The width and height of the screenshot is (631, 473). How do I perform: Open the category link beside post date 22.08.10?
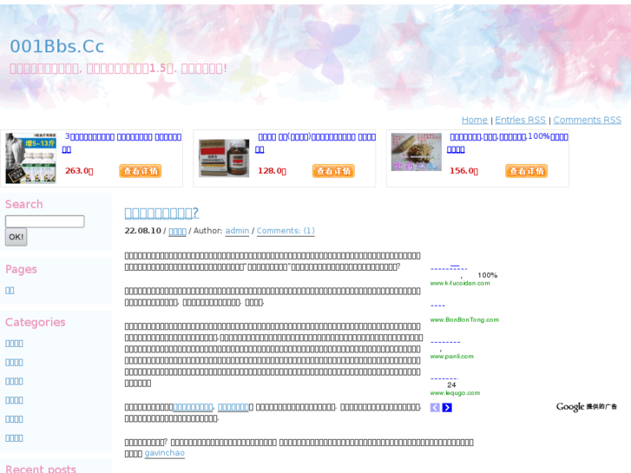click(x=177, y=231)
